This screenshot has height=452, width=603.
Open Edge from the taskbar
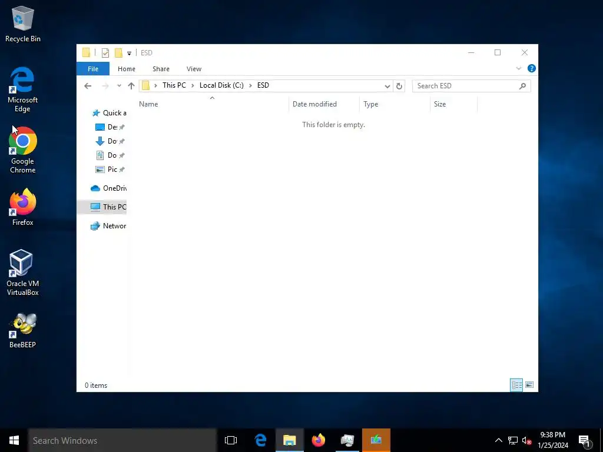point(260,440)
